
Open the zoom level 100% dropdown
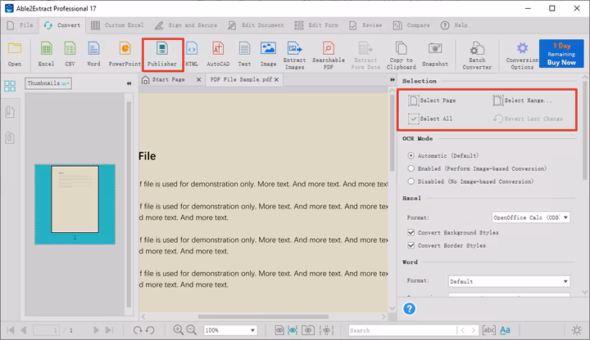click(x=230, y=330)
